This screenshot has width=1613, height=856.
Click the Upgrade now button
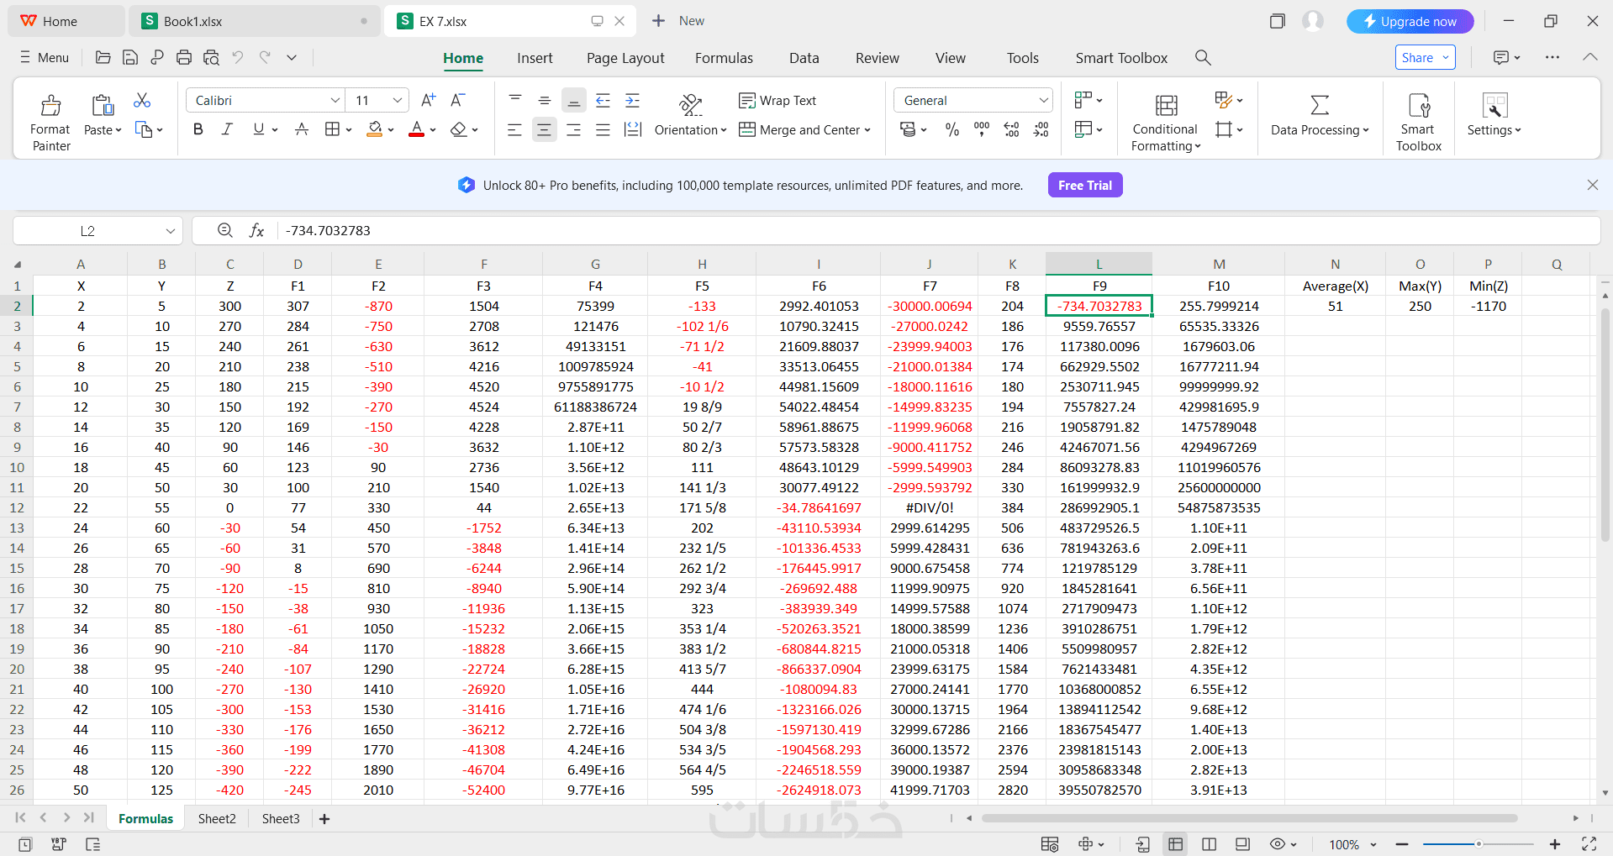point(1410,21)
